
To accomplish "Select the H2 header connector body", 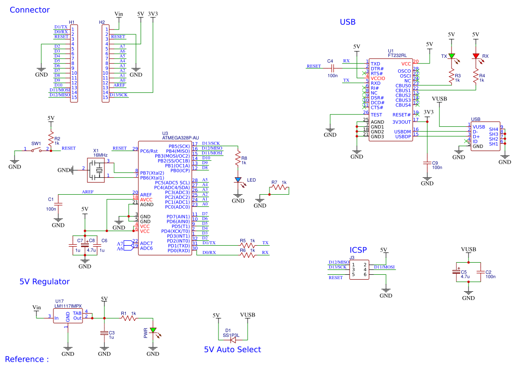I will [105, 63].
